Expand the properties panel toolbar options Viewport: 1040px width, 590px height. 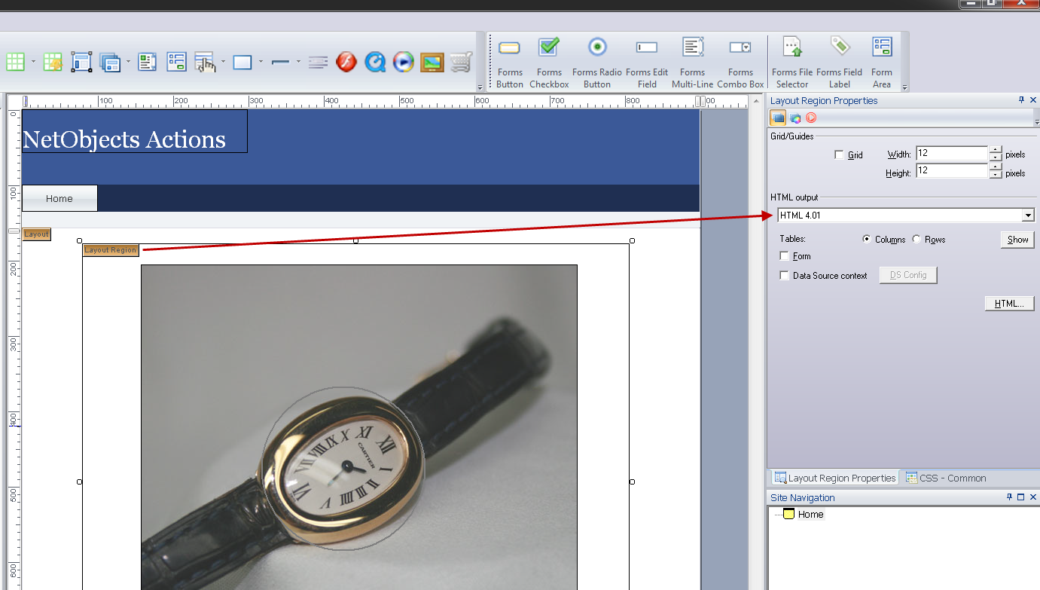(x=1036, y=121)
